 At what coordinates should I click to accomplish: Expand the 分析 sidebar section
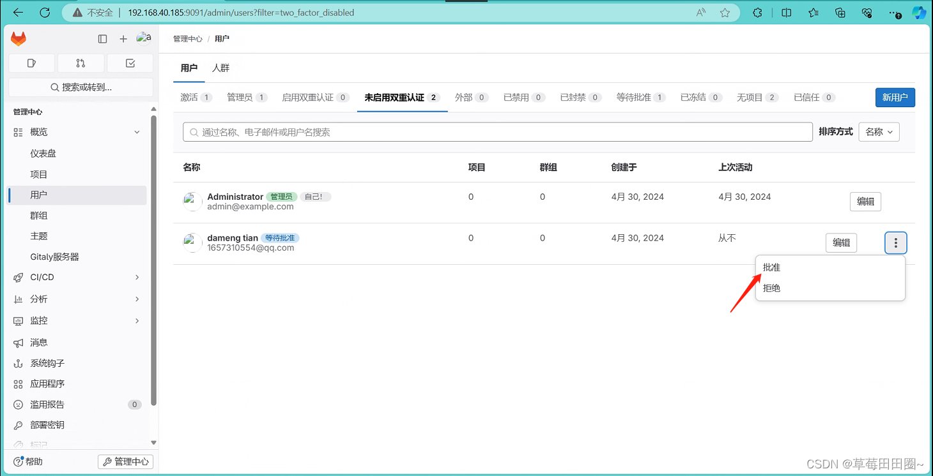coord(77,299)
